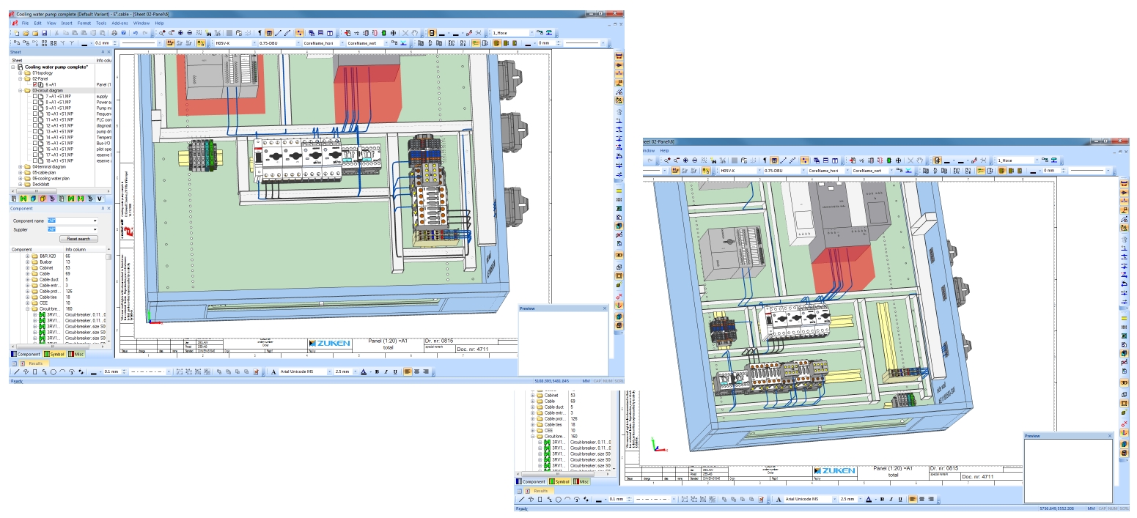Screen dimensions: 1137x518
Task: Click the Save icon in the toolbar
Action: click(x=44, y=33)
